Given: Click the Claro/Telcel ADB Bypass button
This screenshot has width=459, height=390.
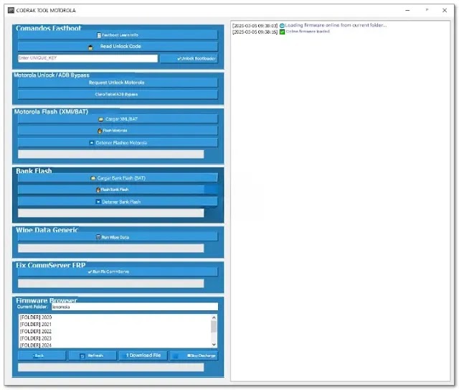Looking at the screenshot, I should point(118,94).
